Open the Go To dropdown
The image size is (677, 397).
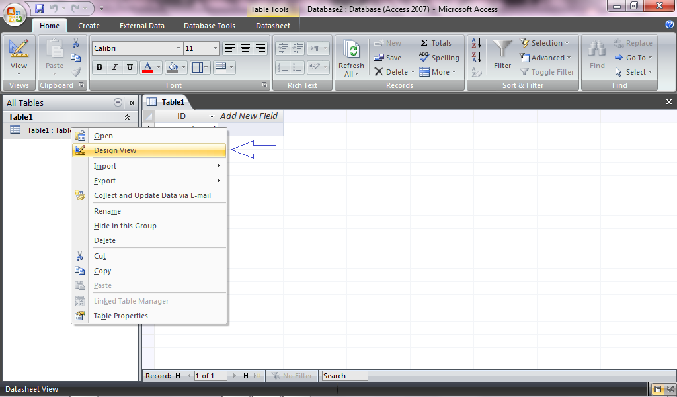point(633,58)
